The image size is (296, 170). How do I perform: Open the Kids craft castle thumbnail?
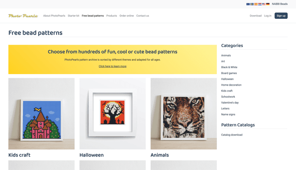click(41, 114)
